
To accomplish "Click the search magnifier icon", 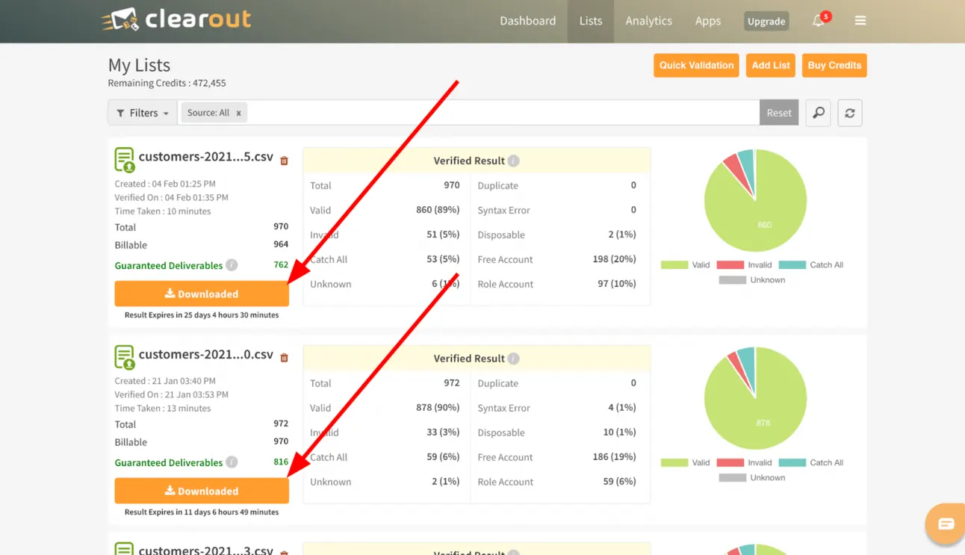I will point(819,113).
